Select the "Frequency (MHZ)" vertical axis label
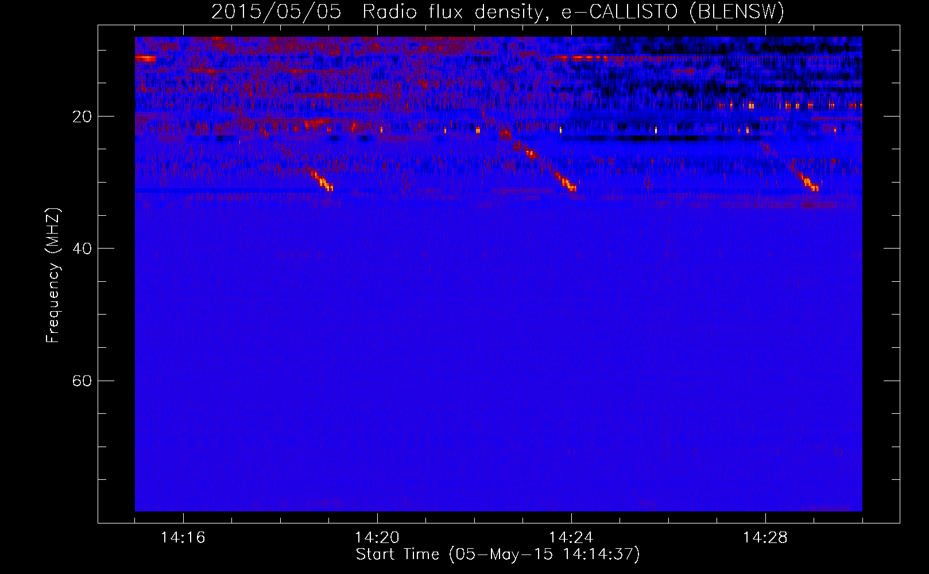 [53, 276]
